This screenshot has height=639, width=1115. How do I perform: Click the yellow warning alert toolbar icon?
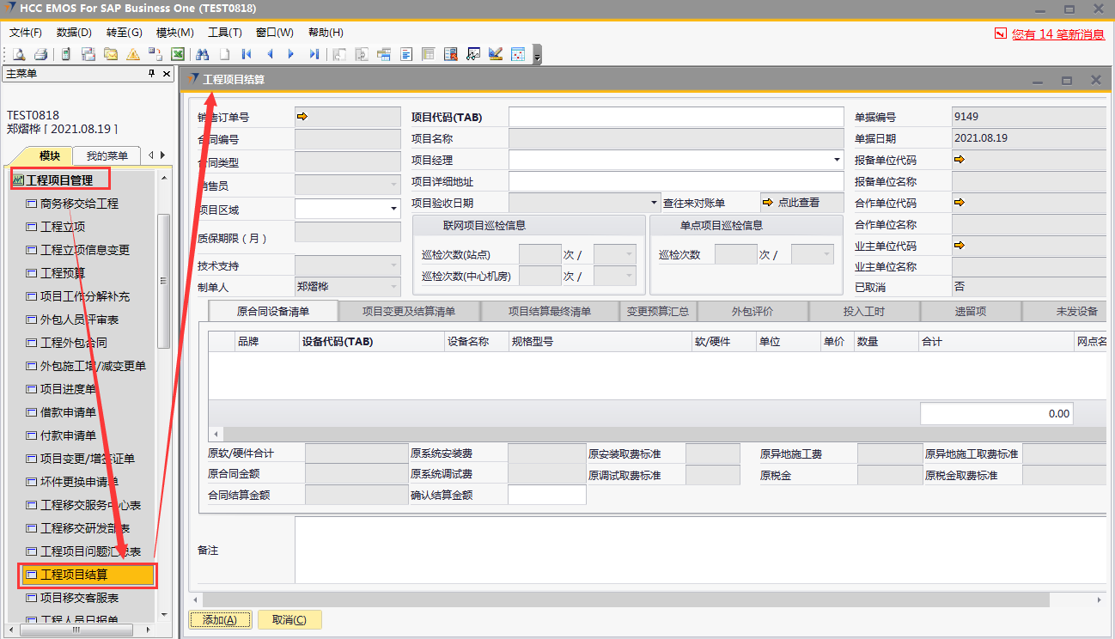tap(133, 54)
